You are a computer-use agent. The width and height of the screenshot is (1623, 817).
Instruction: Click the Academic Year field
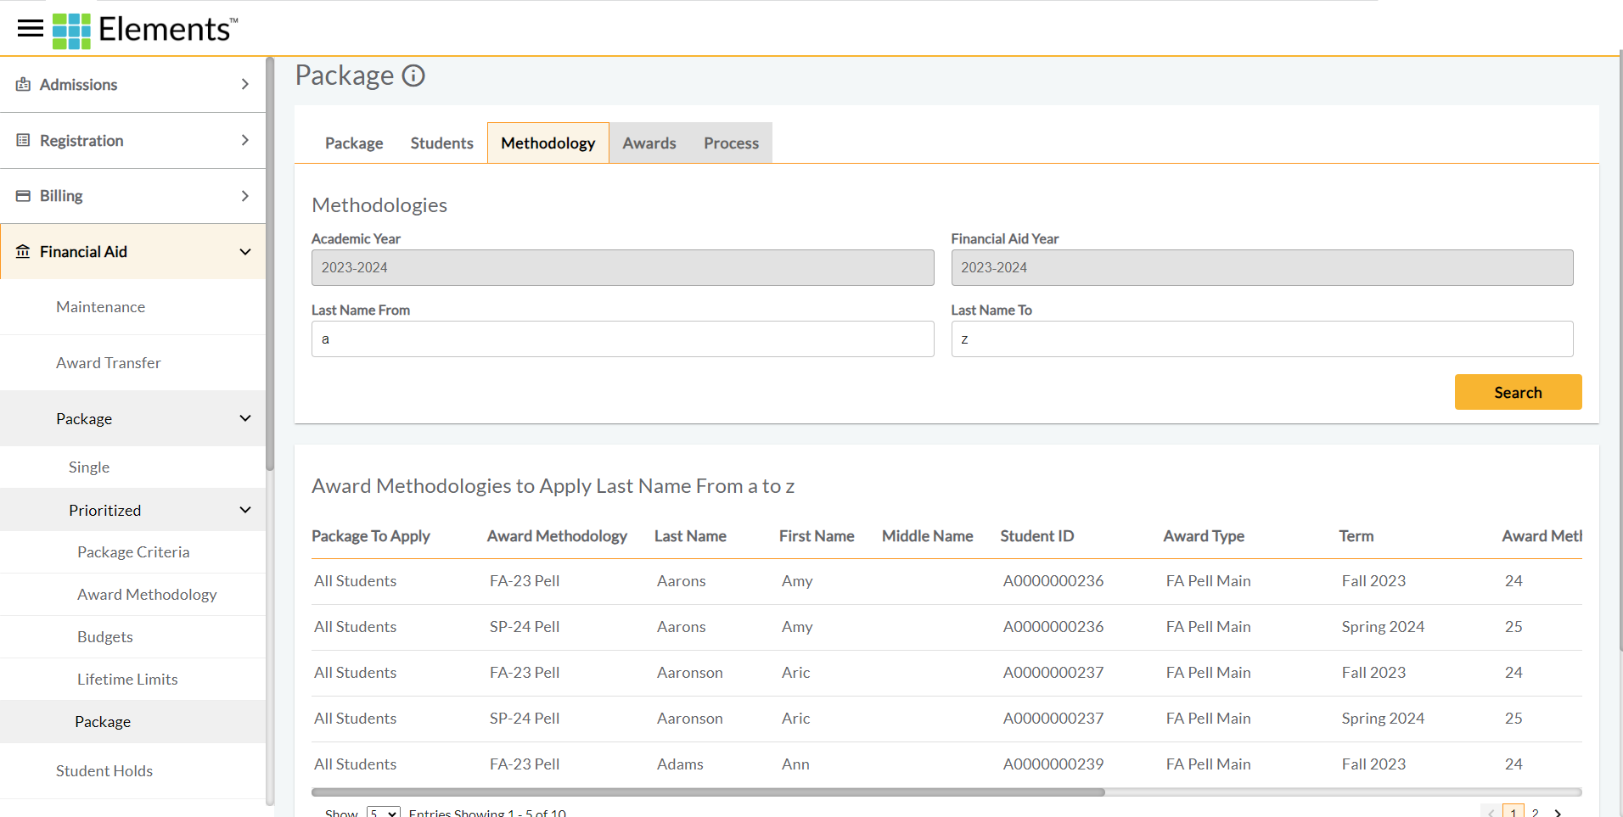622,267
